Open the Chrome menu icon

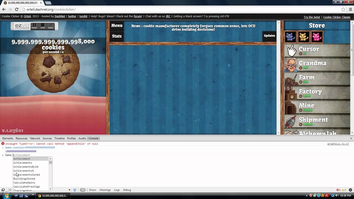350,9
